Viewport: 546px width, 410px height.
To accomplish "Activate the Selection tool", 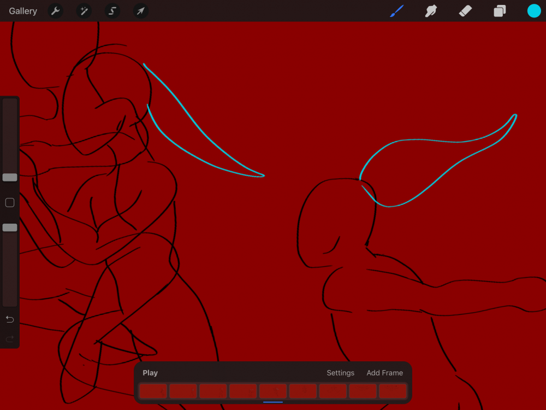I will (x=112, y=11).
